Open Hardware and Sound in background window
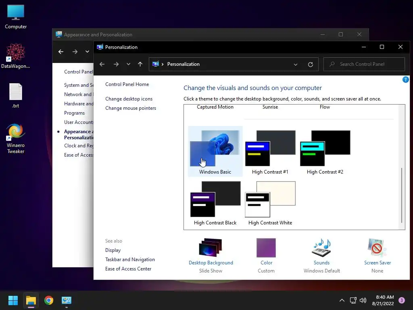Screen dimensions: 413x310 79,104
